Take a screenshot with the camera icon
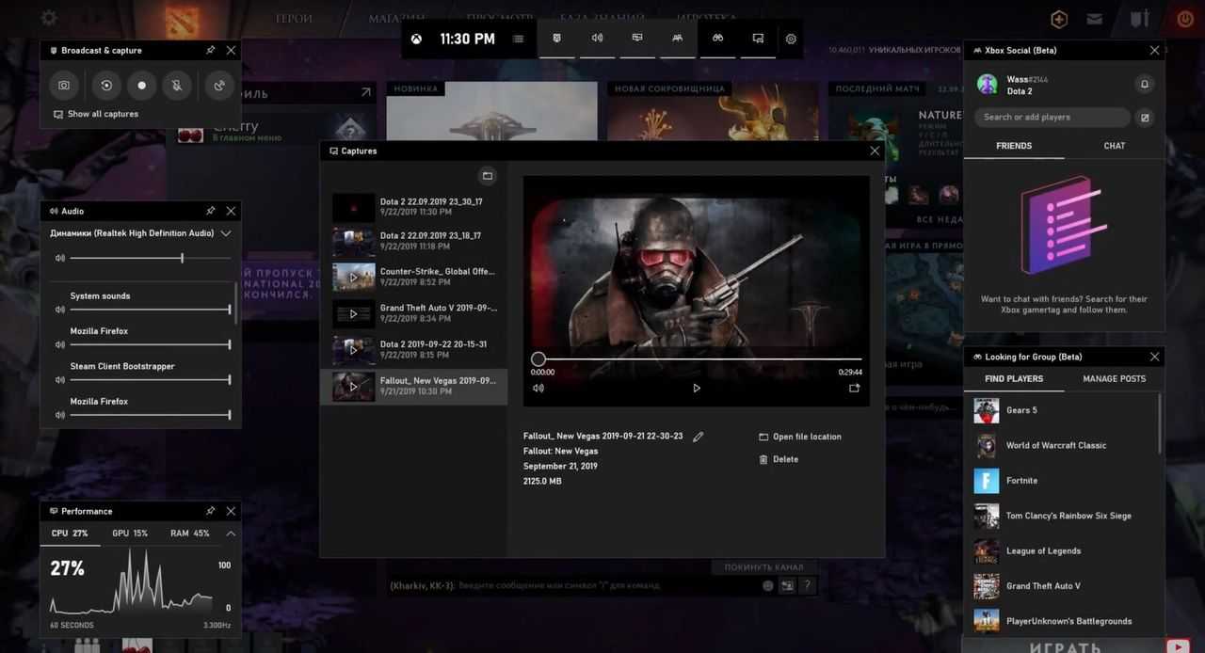Image resolution: width=1205 pixels, height=653 pixels. tap(63, 85)
